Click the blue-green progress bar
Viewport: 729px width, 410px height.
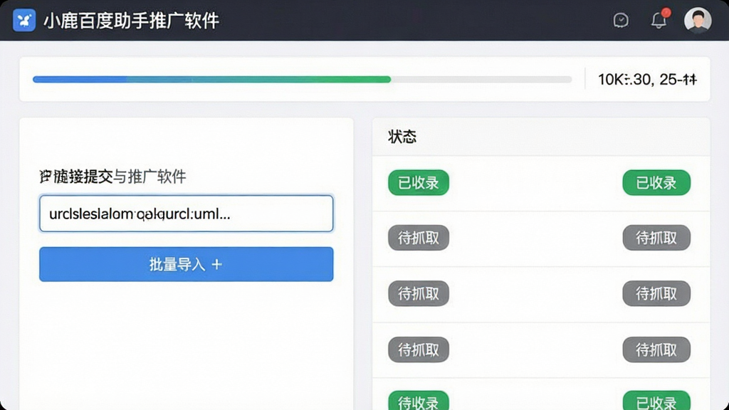pyautogui.click(x=302, y=80)
